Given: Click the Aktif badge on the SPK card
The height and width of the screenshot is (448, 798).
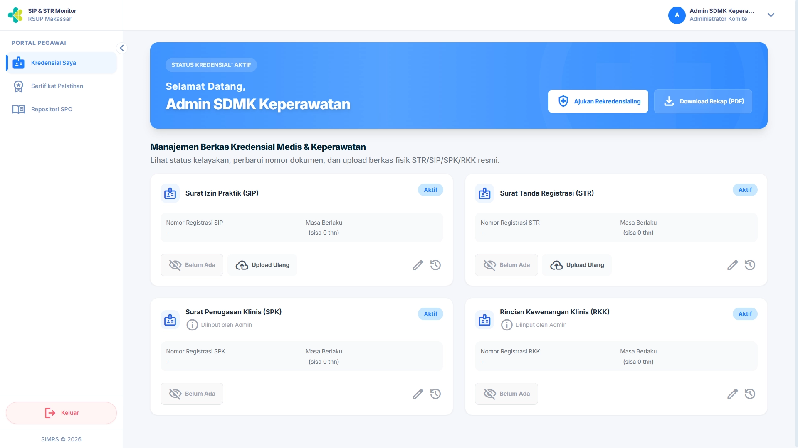Looking at the screenshot, I should pos(430,314).
